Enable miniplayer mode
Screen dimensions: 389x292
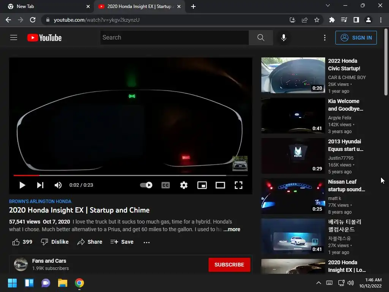(202, 185)
